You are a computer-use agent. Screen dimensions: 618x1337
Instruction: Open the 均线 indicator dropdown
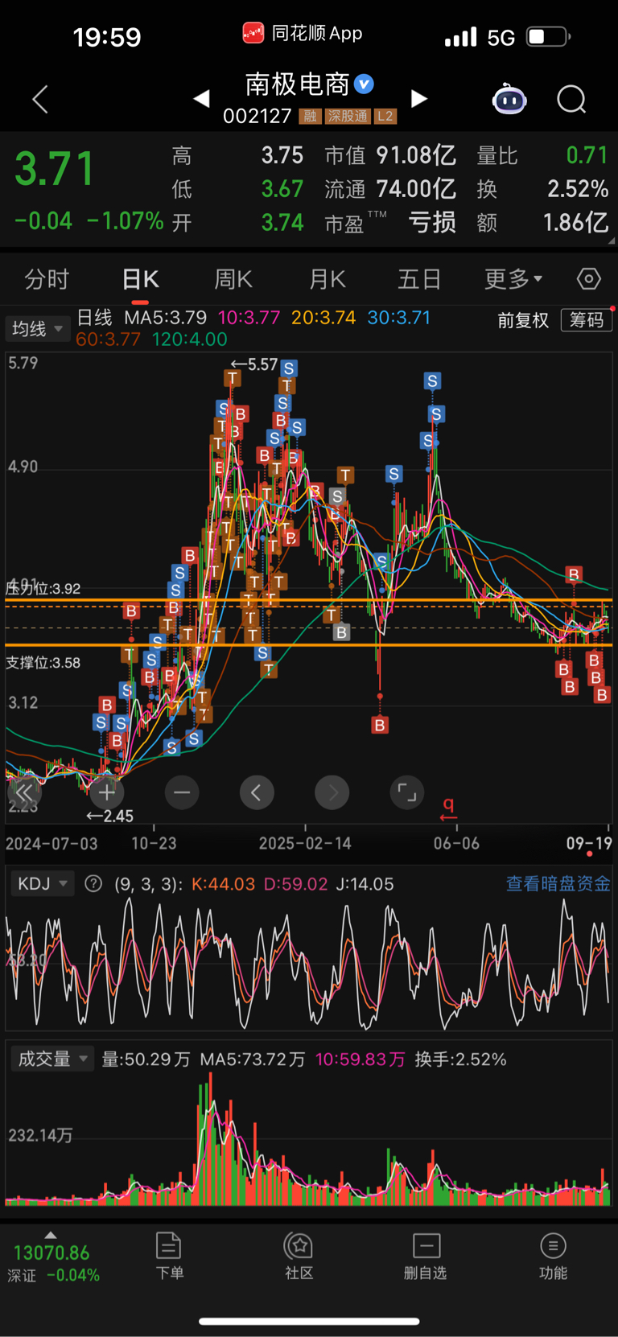pos(37,328)
